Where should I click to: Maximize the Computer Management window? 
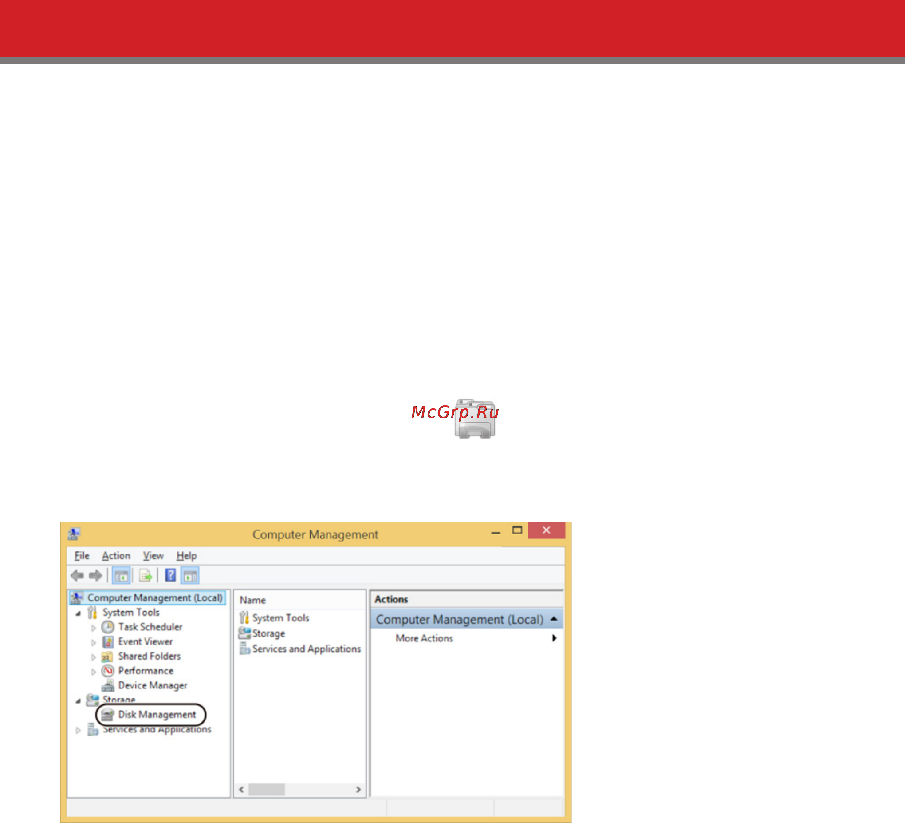[517, 530]
